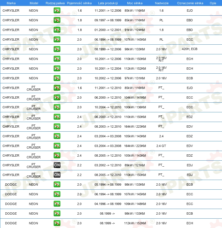Click petrol icon for PT Cruiser 2.4 GT
Screen dimensions: 222x228
[57, 146]
